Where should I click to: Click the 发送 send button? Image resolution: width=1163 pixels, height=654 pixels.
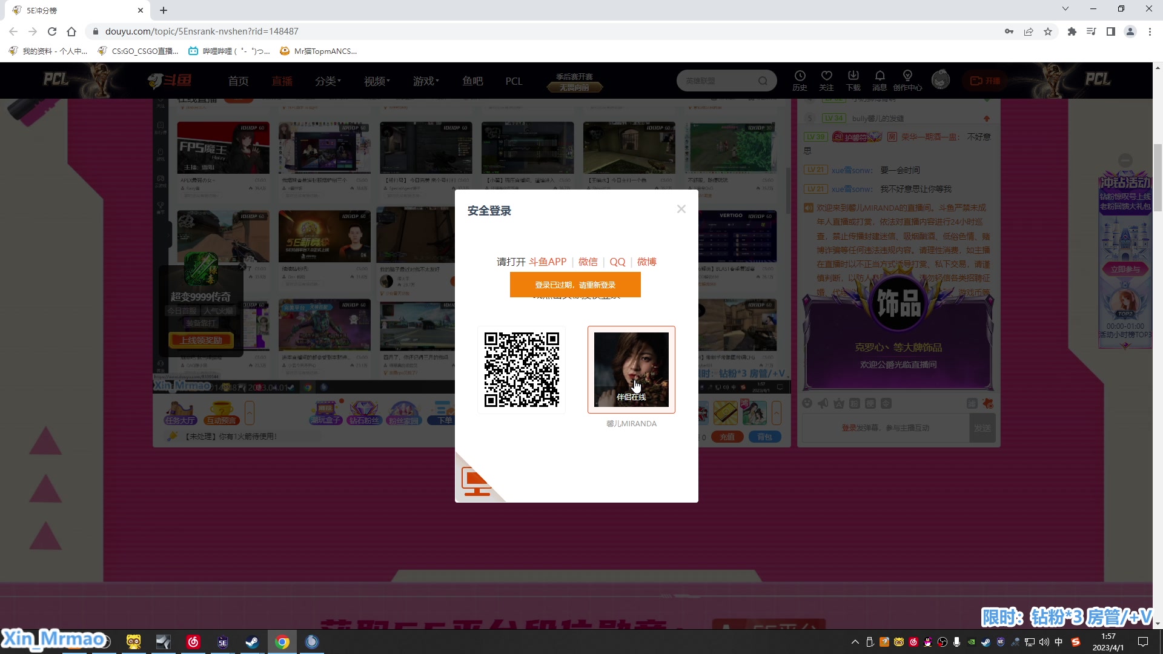982,428
